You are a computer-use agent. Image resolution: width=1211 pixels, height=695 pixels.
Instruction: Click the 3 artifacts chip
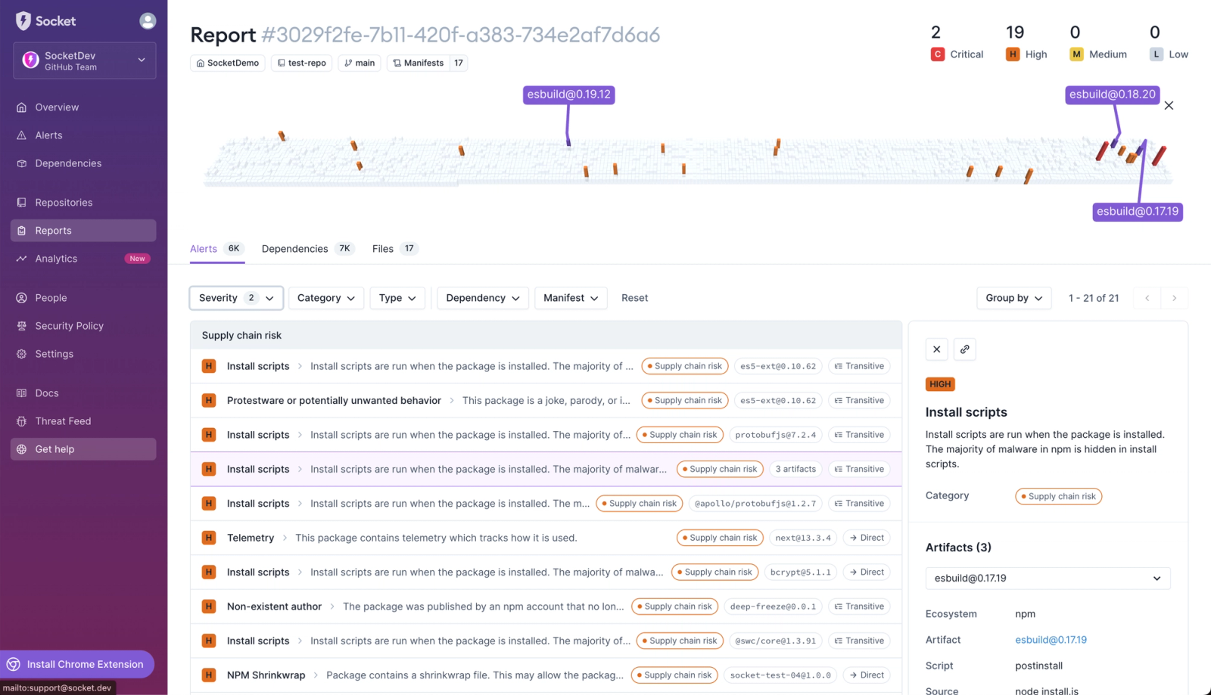click(x=795, y=469)
